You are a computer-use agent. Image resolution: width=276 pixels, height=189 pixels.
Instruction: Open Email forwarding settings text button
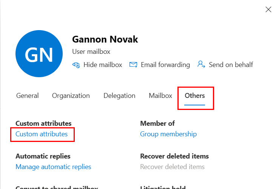(165, 65)
